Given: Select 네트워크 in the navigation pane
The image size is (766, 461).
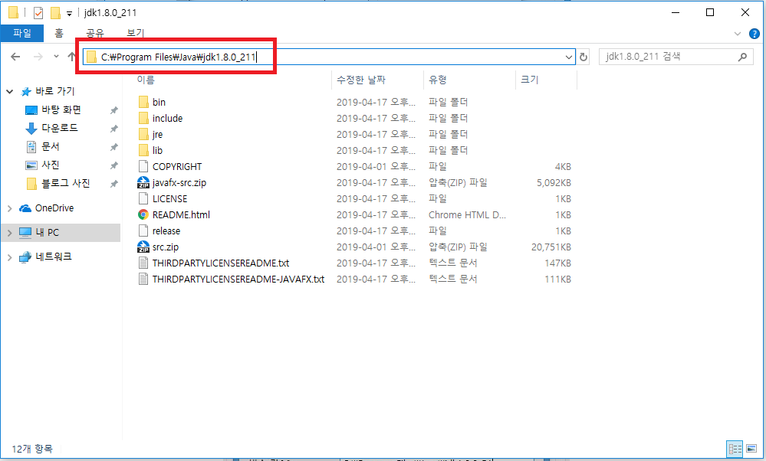Looking at the screenshot, I should [54, 257].
